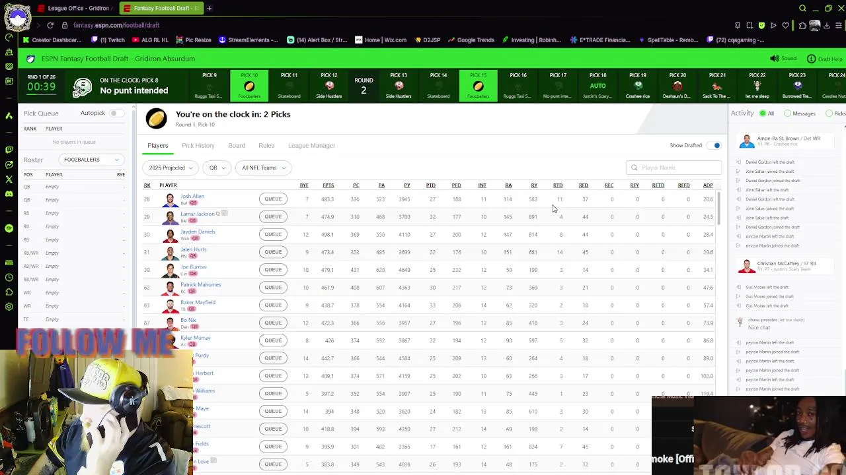Click the snapshot icon in browser toolbar

click(750, 25)
